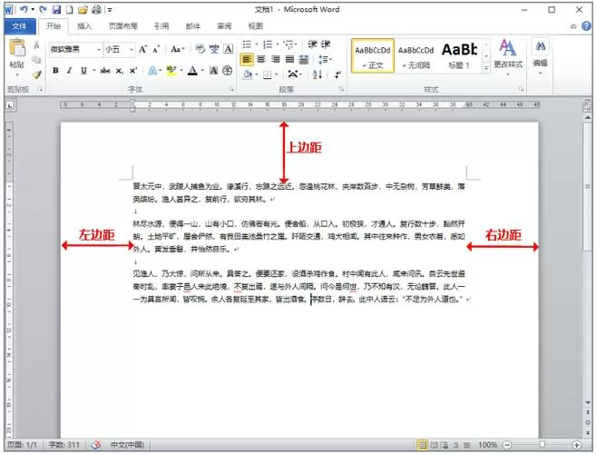Sort text with the A-Z sort icon

318,74
